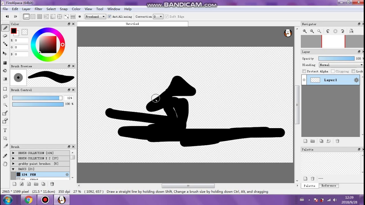
Task: Select the transparent color swatch
Action: click(x=25, y=32)
